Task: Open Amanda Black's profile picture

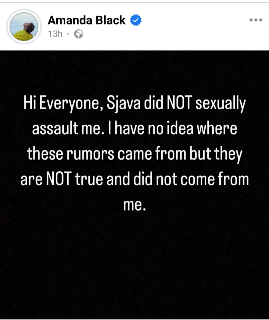Action: [24, 27]
